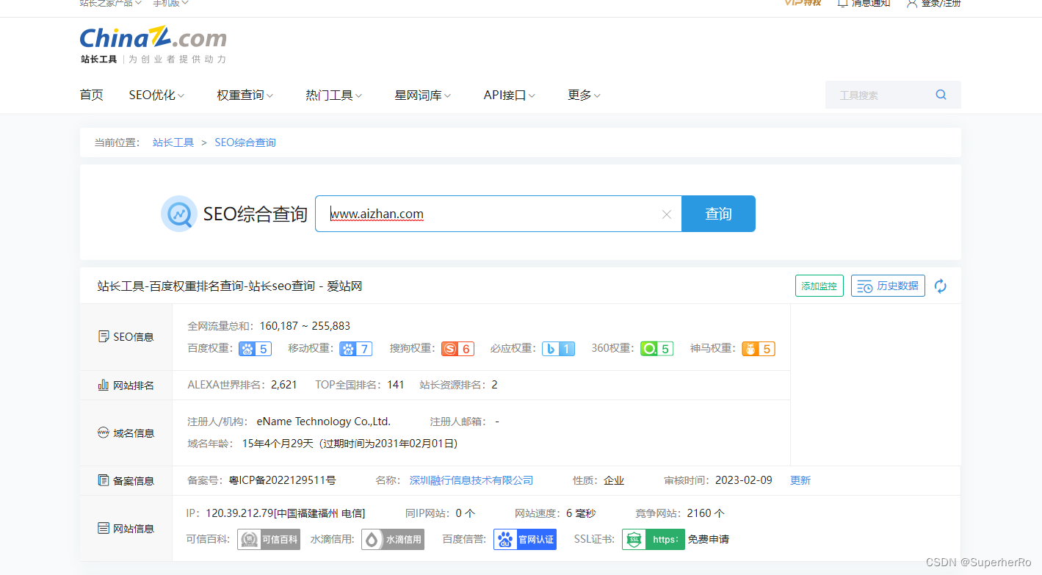Expand the SEO优化 dropdown menu
This screenshot has width=1042, height=575.
pyautogui.click(x=156, y=95)
